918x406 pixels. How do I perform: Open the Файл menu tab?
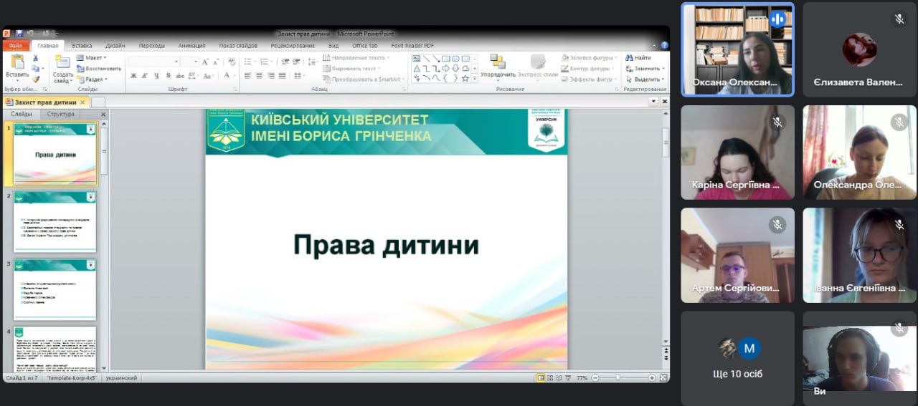(x=16, y=45)
